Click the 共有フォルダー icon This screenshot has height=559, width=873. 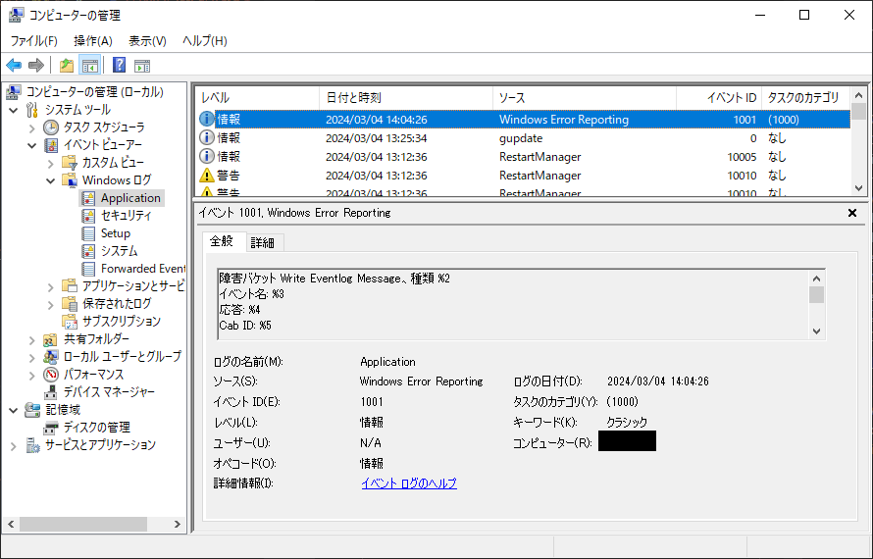click(51, 339)
